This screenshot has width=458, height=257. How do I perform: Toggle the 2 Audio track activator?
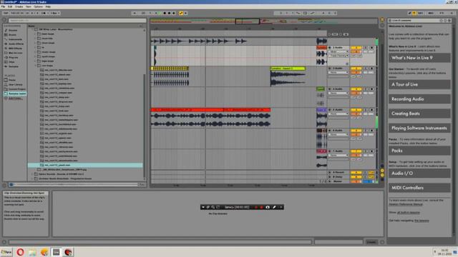pos(356,48)
